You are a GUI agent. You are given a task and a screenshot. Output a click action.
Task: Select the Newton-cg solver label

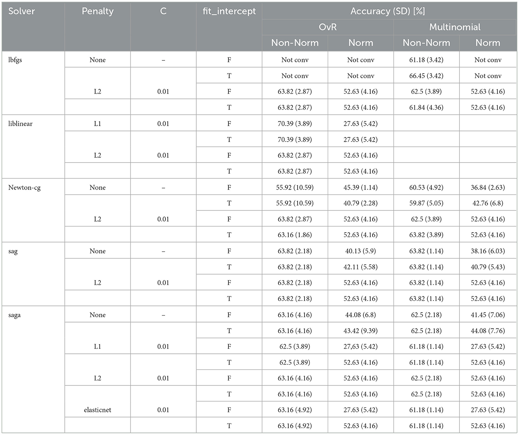pyautogui.click(x=24, y=188)
